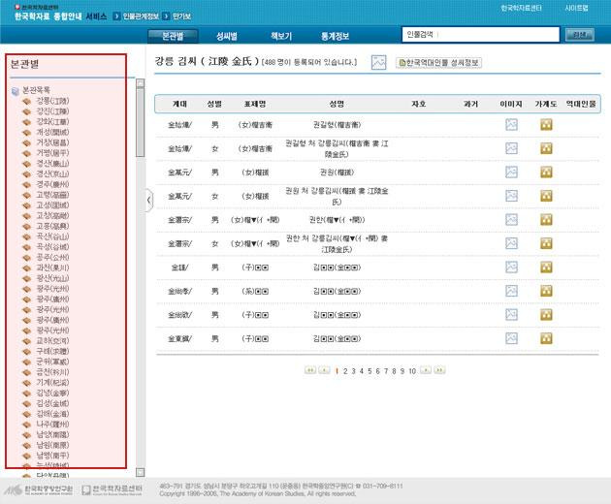The image size is (611, 504).
Task: Click 인물관계정보 in breadcrumb
Action: pyautogui.click(x=141, y=16)
